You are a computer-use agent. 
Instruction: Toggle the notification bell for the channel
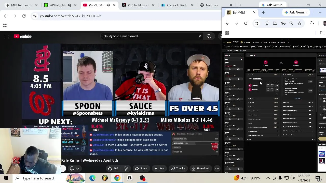click(x=72, y=168)
